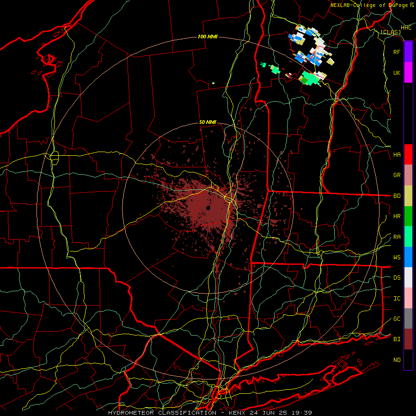Select the GC gray legend swatch

pyautogui.click(x=408, y=318)
